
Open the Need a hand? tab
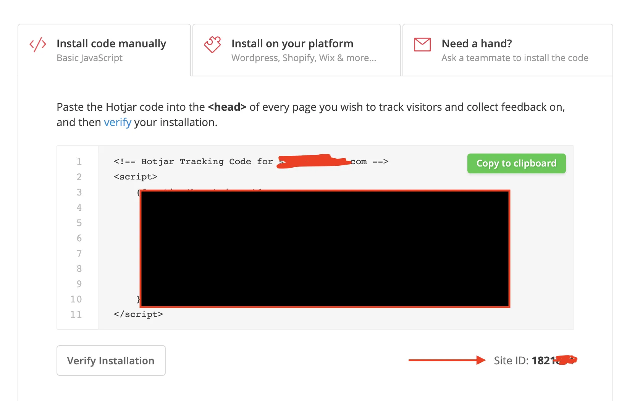click(x=508, y=50)
